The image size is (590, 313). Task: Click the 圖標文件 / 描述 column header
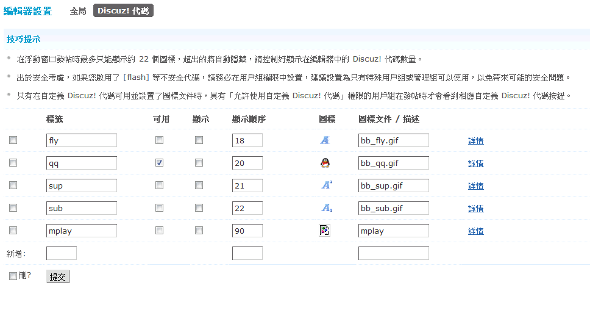389,120
